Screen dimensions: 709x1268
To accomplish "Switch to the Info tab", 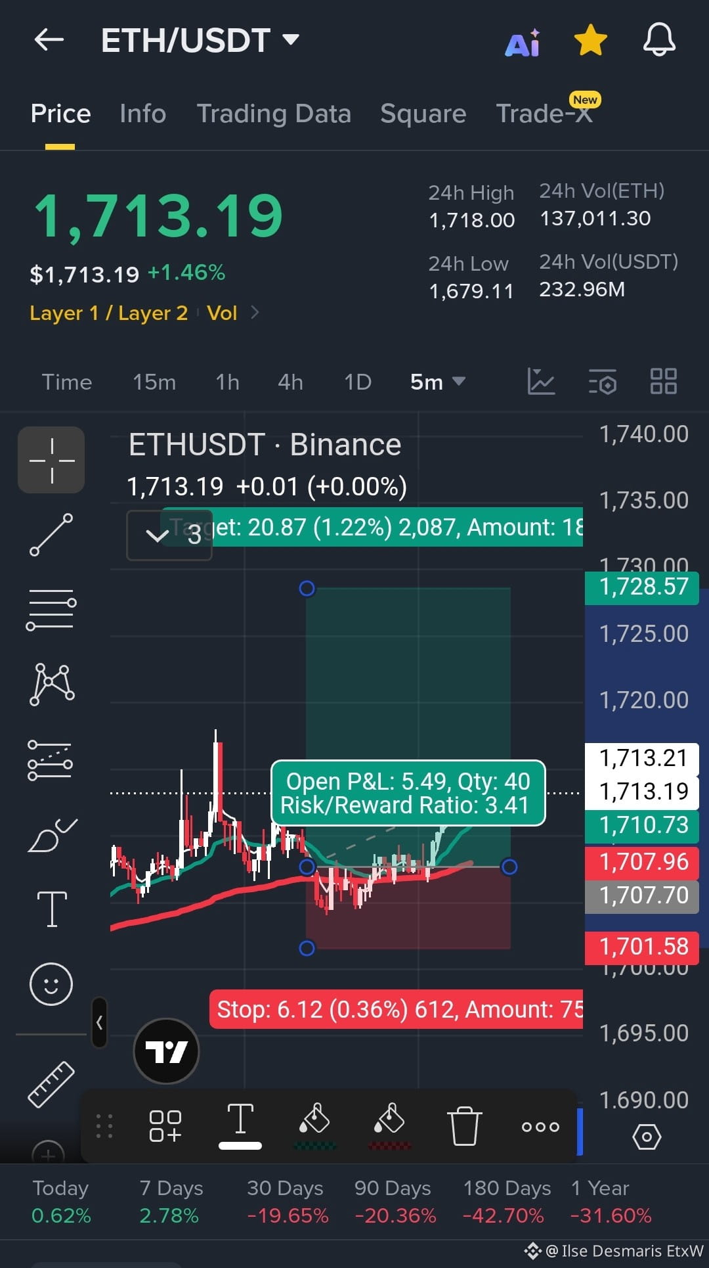I will (142, 114).
